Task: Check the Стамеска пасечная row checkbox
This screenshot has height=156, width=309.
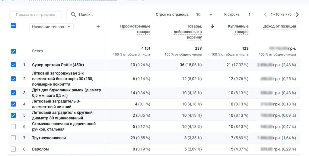Action: coord(13,127)
